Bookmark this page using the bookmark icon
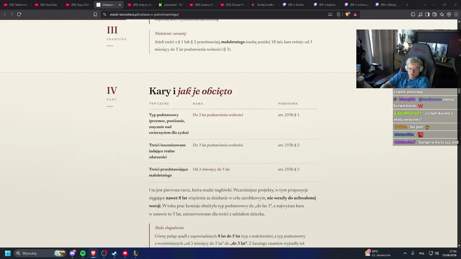 tap(95, 14)
